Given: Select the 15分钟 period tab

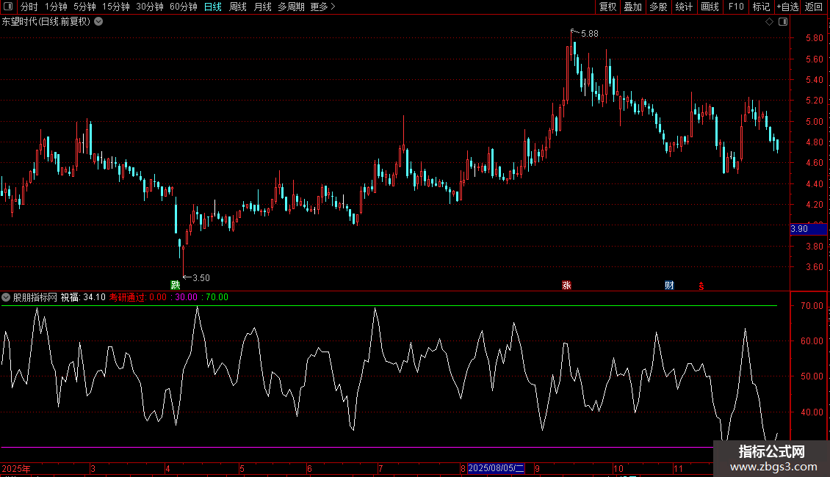Looking at the screenshot, I should (115, 7).
